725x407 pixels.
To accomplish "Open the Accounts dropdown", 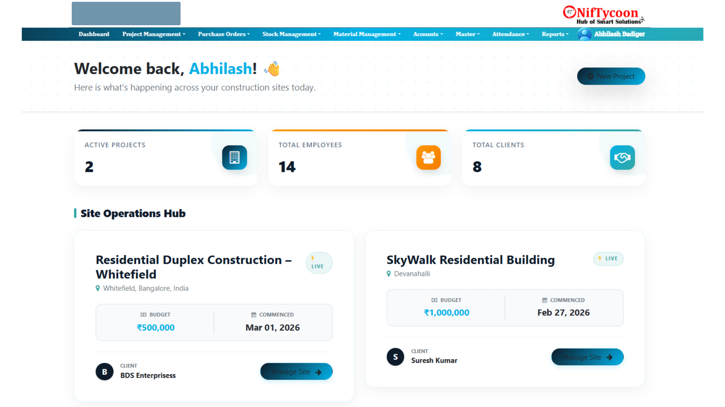I will [x=428, y=34].
